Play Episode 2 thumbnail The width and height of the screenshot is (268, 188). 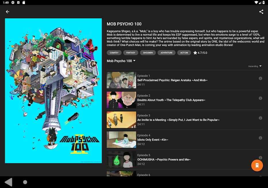pos(121,100)
